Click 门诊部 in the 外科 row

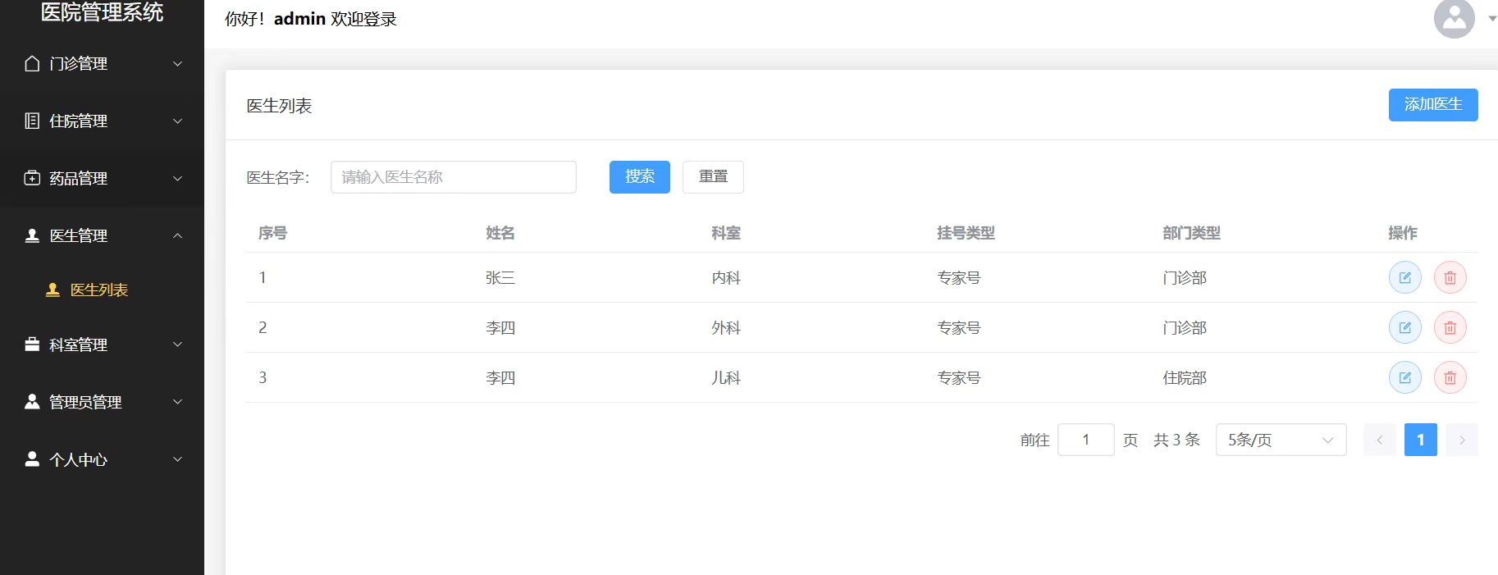click(x=1184, y=327)
